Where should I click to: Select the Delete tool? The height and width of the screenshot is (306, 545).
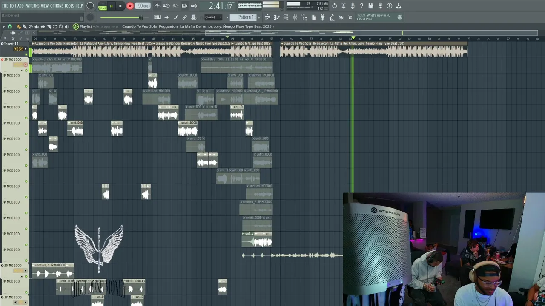tap(30, 26)
